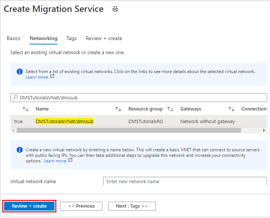Switch to the Tags tab
The width and height of the screenshot is (270, 218).
pos(71,38)
